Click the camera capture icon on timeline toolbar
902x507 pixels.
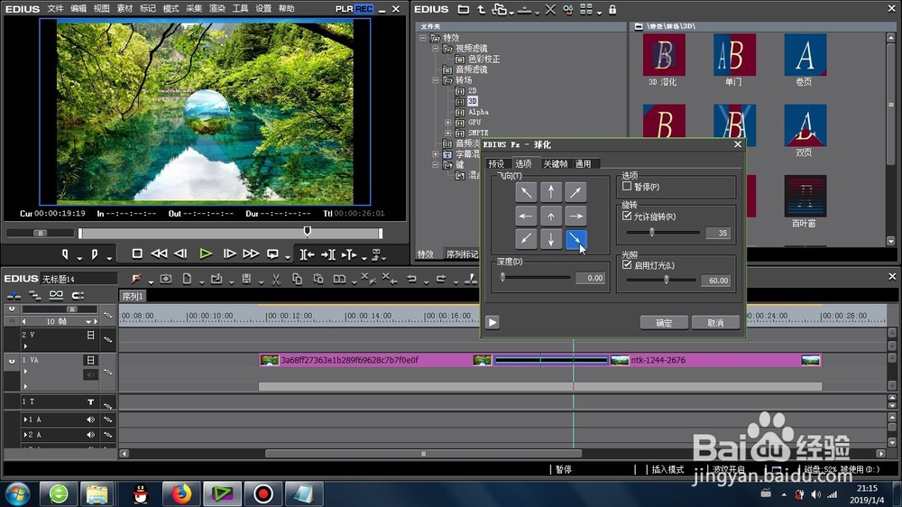coord(166,279)
